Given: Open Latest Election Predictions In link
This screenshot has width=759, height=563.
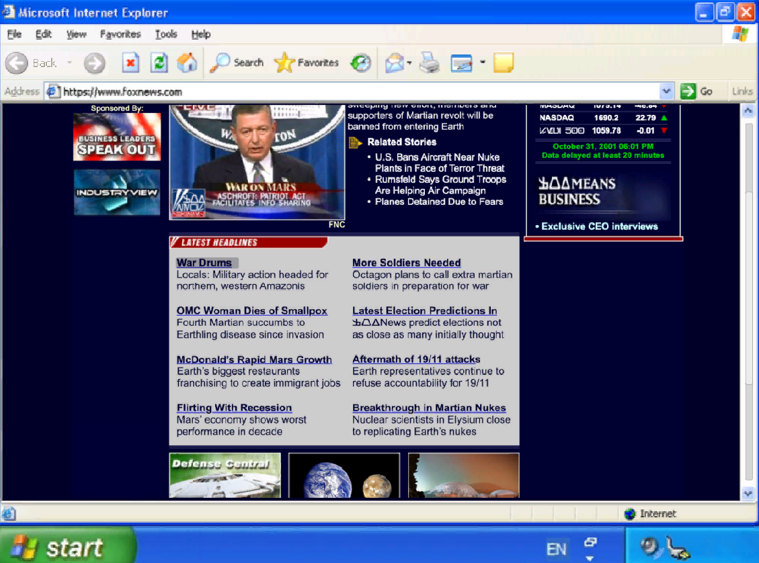Looking at the screenshot, I should pyautogui.click(x=424, y=310).
